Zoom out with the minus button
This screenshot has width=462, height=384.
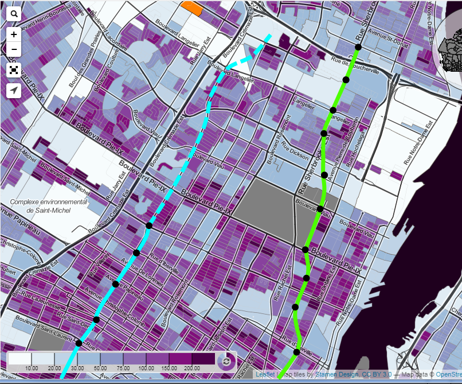point(14,49)
